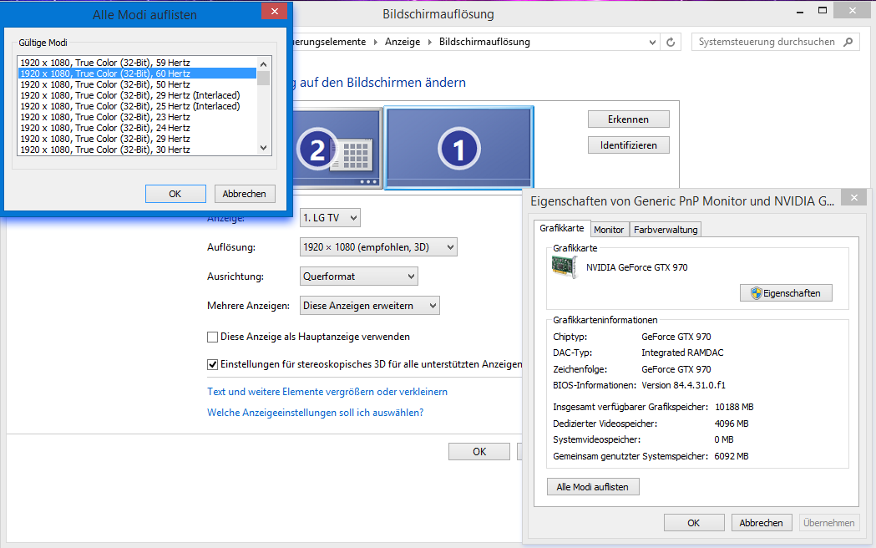This screenshot has width=876, height=548.
Task: Click the Erkennen button
Action: coord(629,119)
